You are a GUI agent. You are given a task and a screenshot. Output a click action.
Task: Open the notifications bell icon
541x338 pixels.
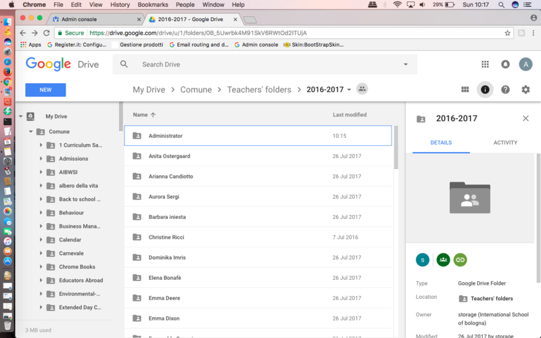click(505, 64)
